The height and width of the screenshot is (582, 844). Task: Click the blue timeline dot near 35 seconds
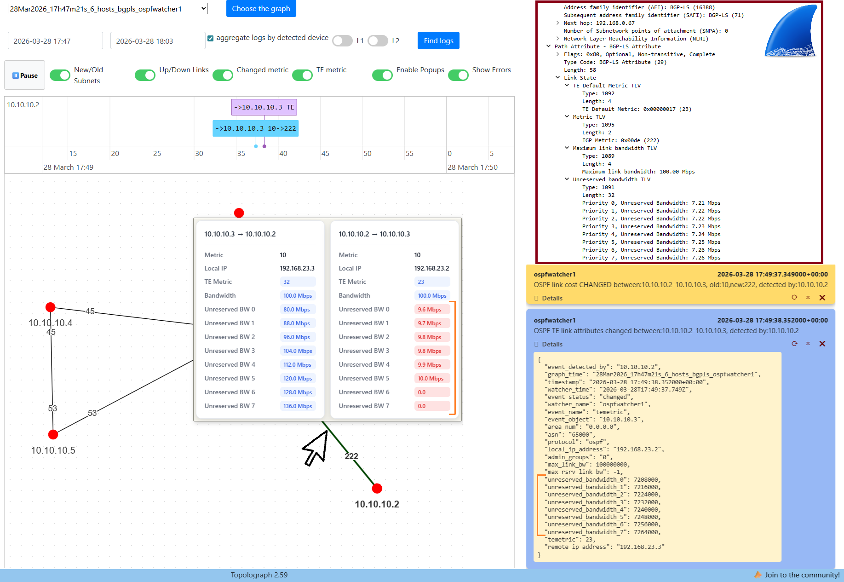click(256, 146)
